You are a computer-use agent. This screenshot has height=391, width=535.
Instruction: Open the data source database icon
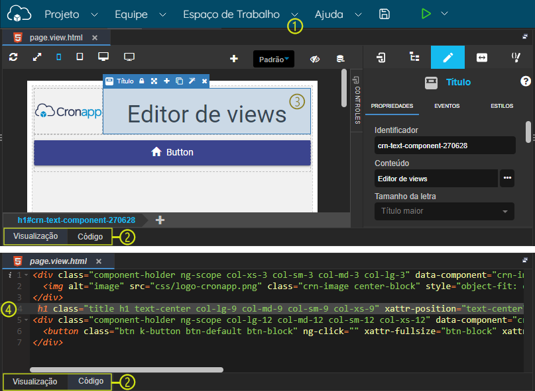pos(340,59)
